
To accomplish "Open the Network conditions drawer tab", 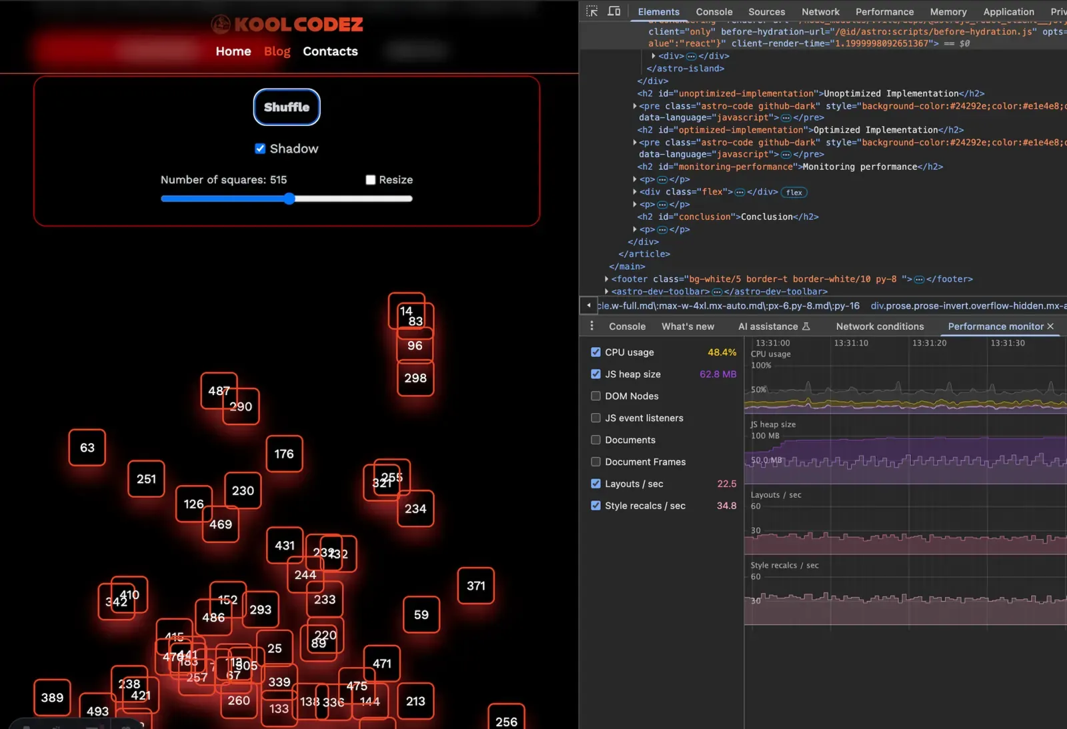I will pyautogui.click(x=880, y=327).
